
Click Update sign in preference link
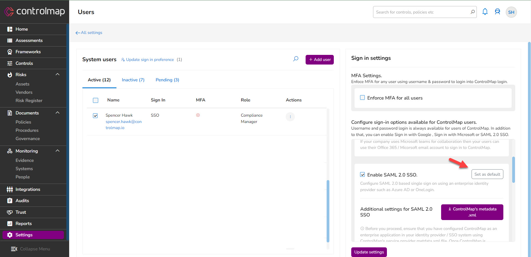click(150, 60)
